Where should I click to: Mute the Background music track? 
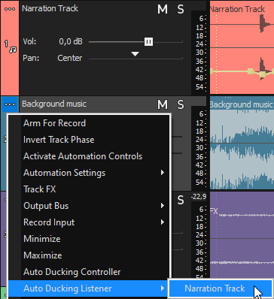click(163, 105)
